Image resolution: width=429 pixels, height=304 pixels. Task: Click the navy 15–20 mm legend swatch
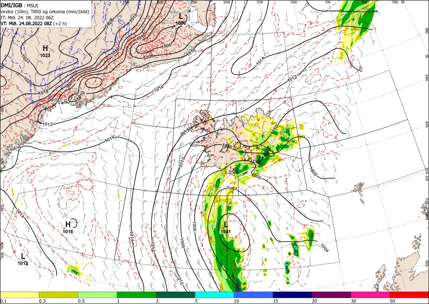tap(293, 295)
